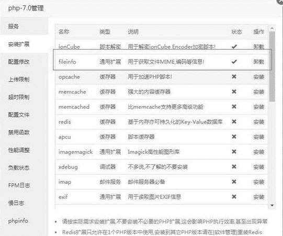The width and height of the screenshot is (283, 236).
Task: Click the 调试器 type cell
Action: tap(108, 167)
